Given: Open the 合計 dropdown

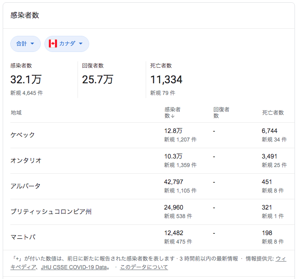Looking at the screenshot, I should (x=25, y=43).
